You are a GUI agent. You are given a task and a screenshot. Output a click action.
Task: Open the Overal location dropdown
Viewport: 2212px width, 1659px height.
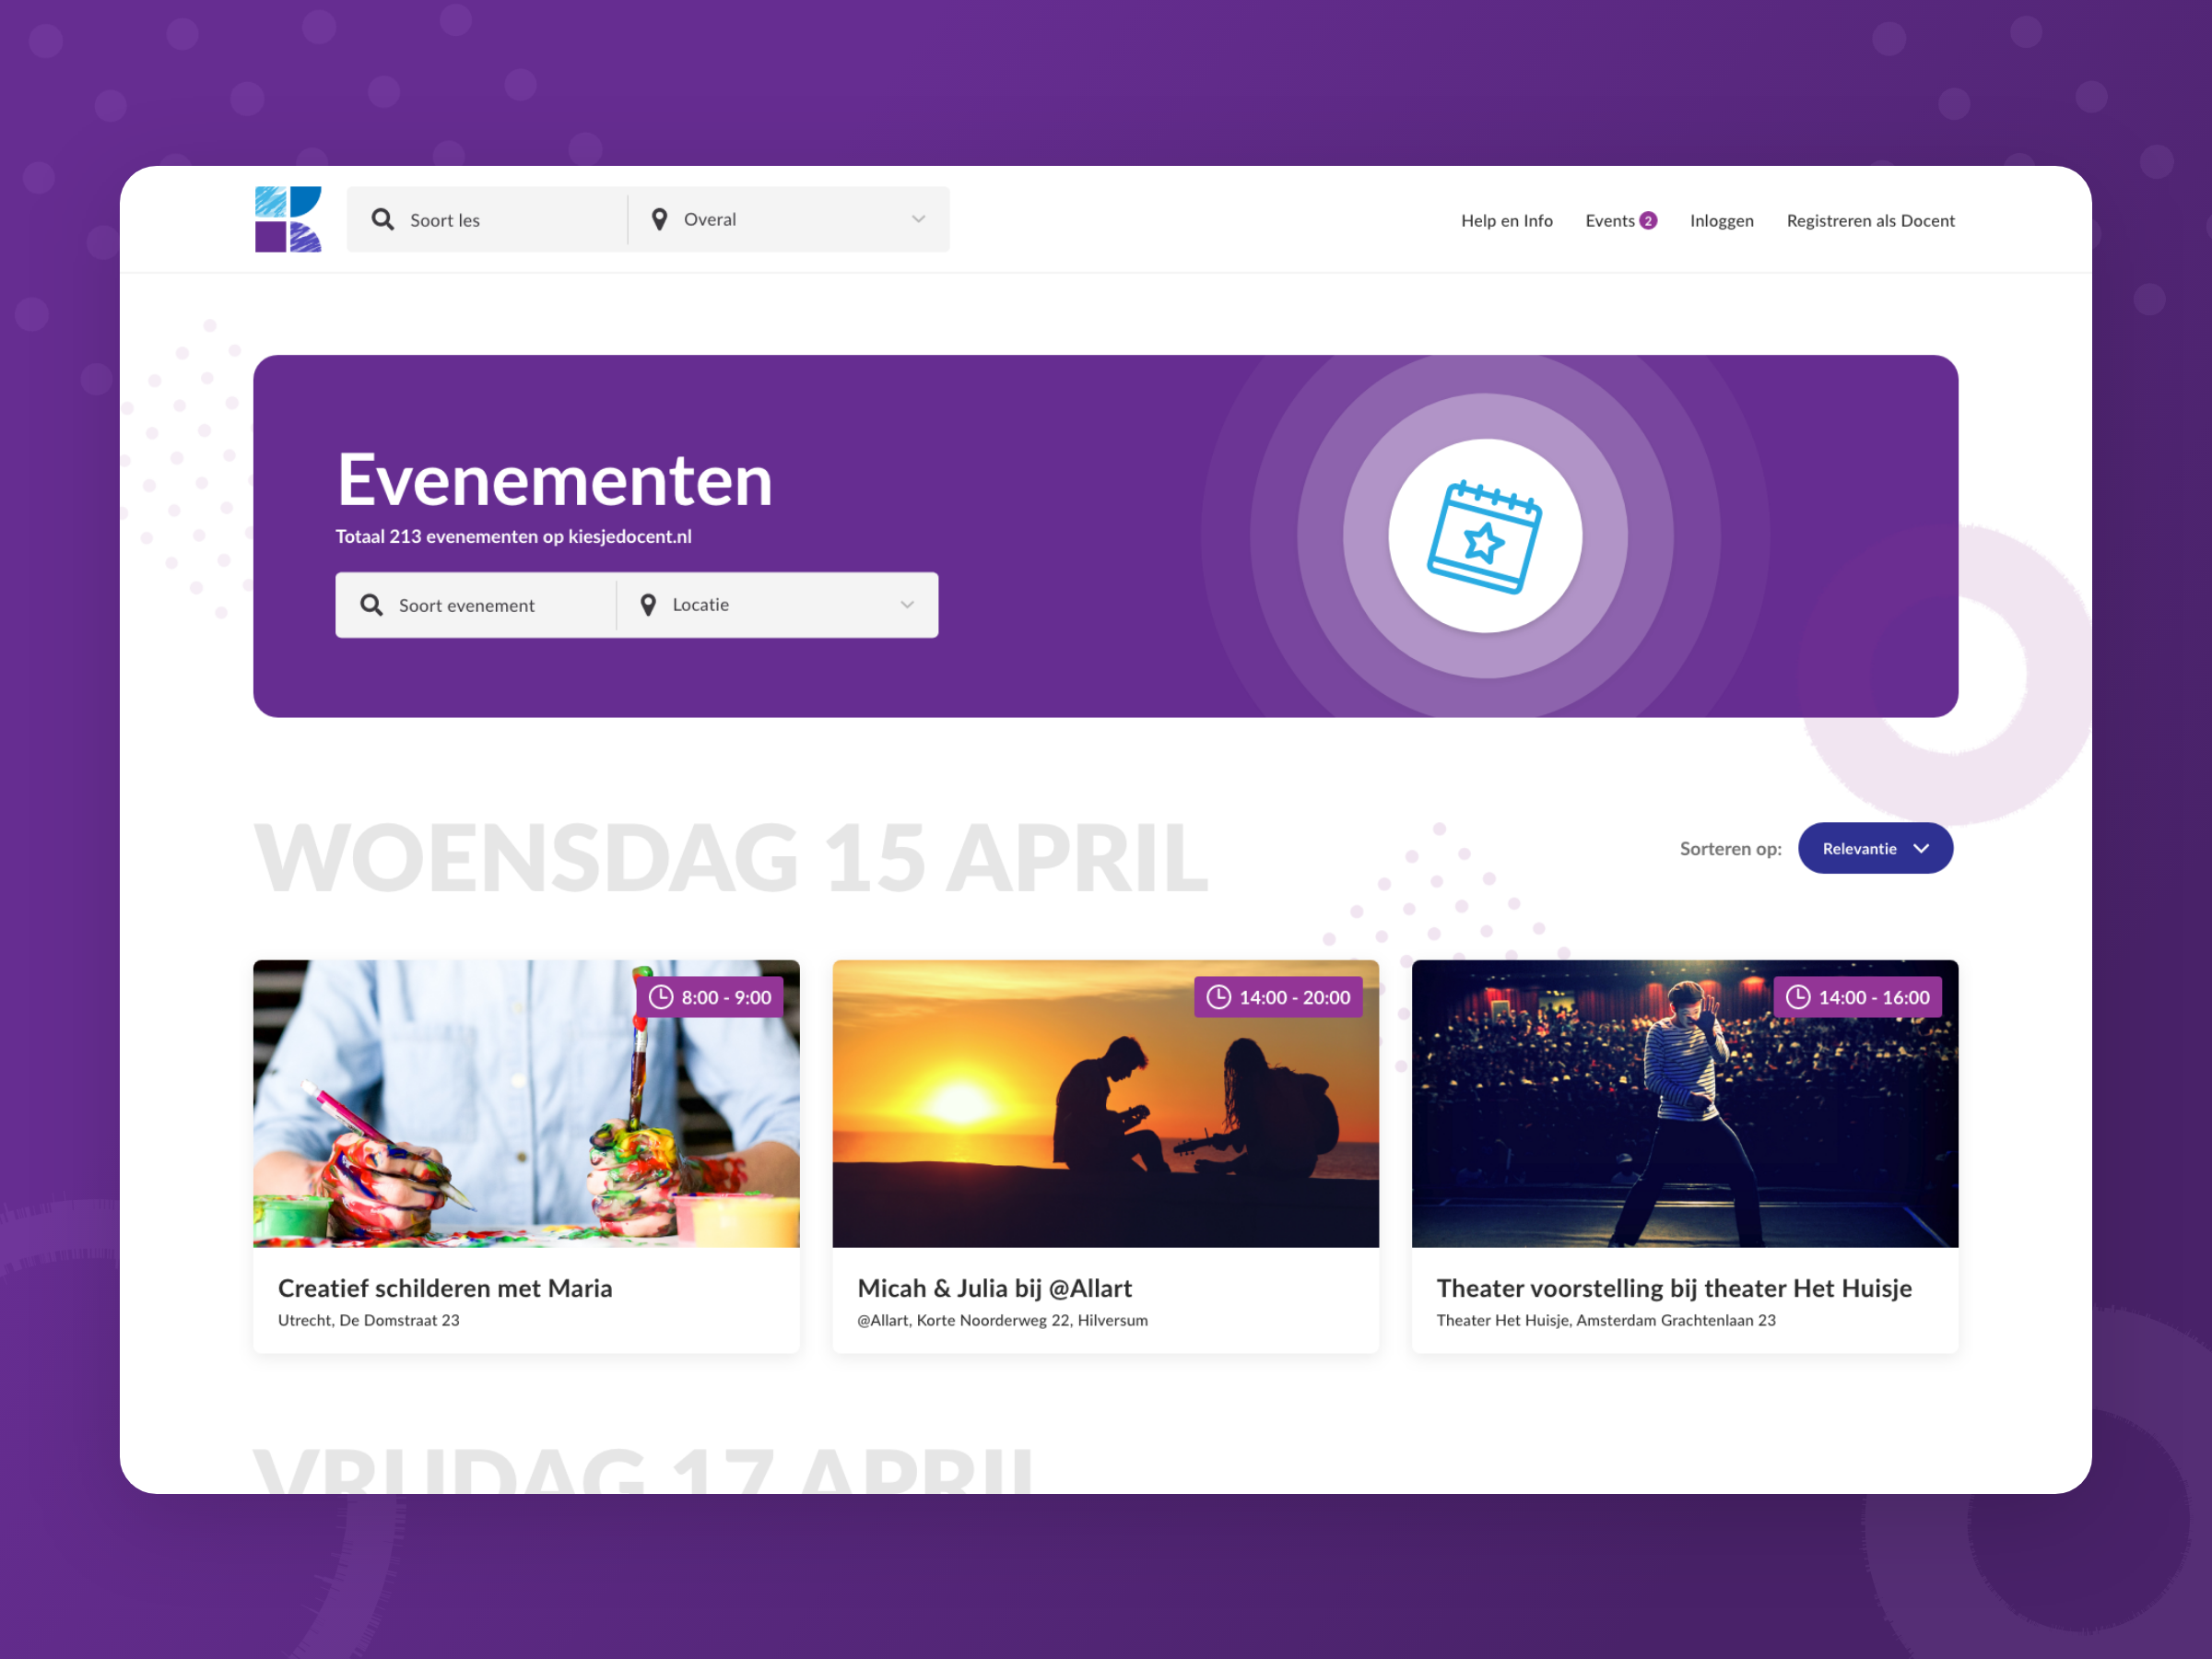(789, 219)
